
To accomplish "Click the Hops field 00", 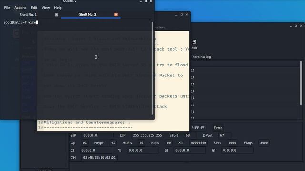I will (169, 143).
